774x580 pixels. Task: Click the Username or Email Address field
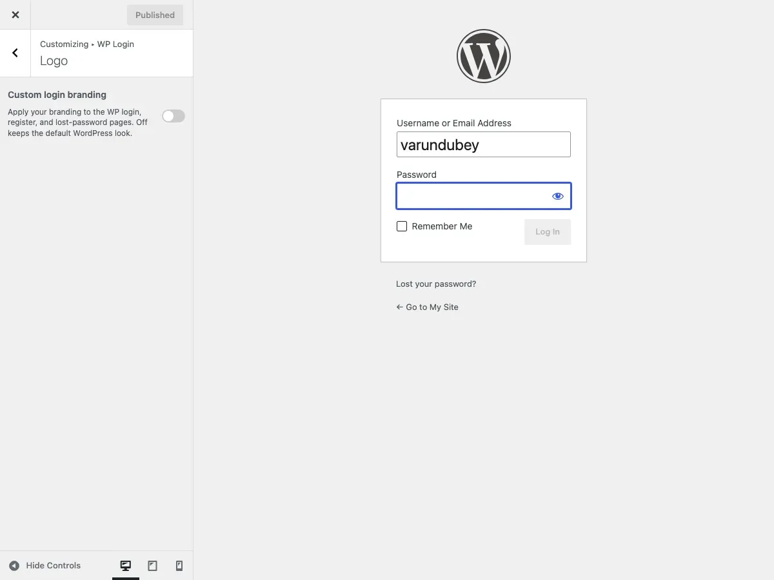484,144
